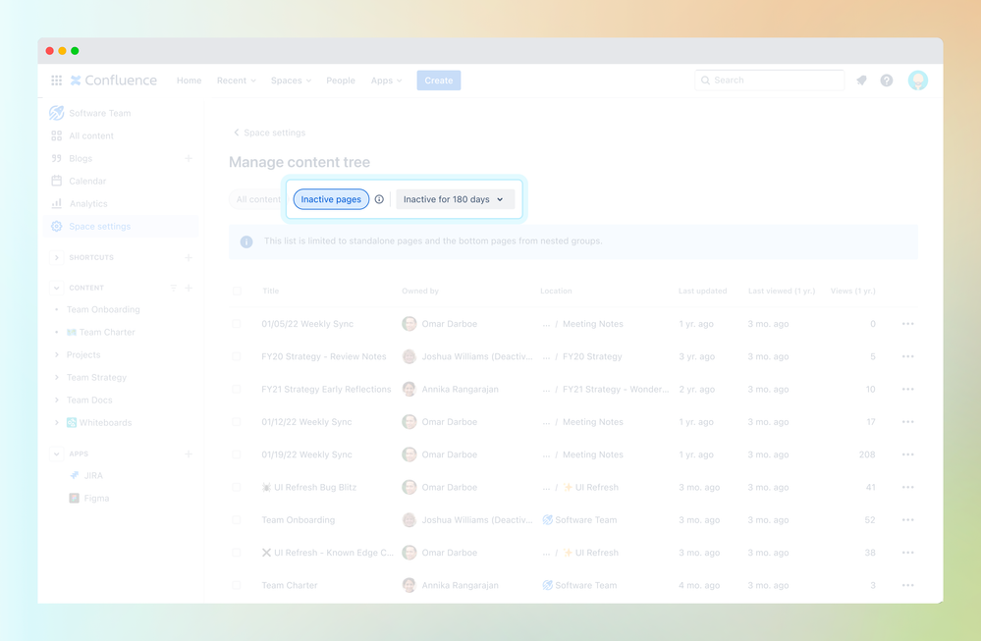Open more actions for 01/05/22 Weekly Sync
981x641 pixels.
(x=907, y=324)
